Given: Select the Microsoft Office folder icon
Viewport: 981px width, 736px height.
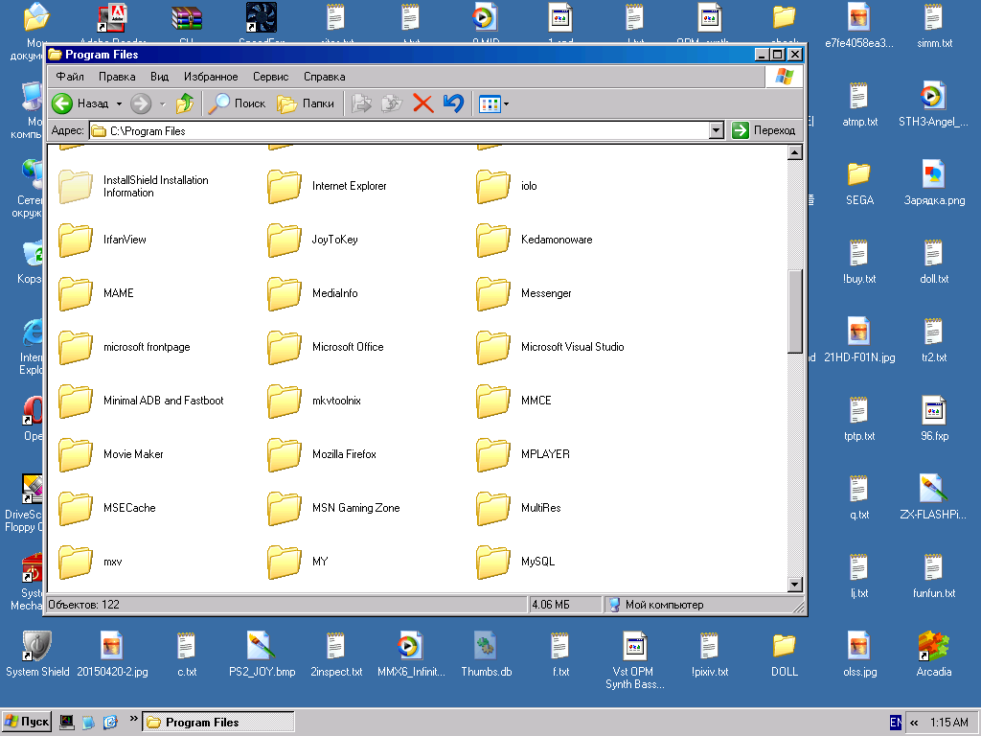Looking at the screenshot, I should pos(285,347).
